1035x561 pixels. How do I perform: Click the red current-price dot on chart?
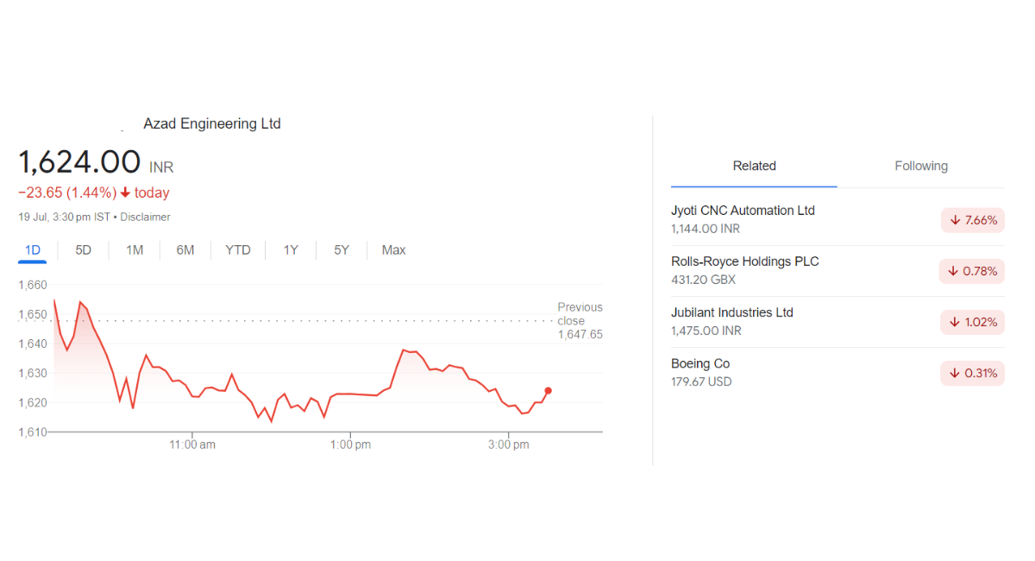pyautogui.click(x=549, y=391)
